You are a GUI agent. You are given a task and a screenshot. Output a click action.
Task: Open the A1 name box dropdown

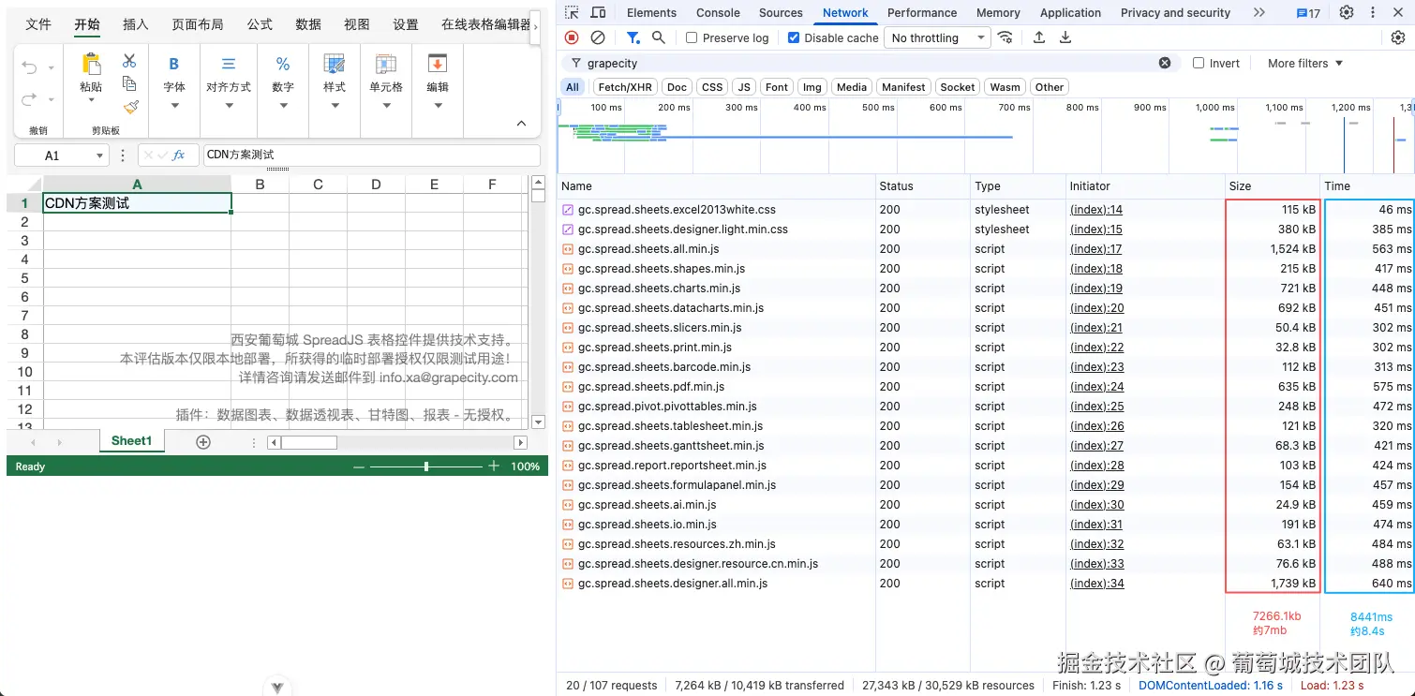pos(99,155)
